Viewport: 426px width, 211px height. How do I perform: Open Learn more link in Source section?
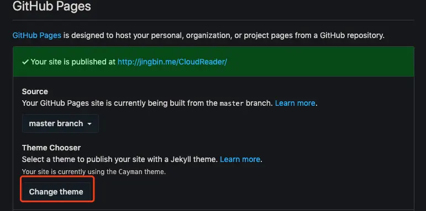pos(295,103)
